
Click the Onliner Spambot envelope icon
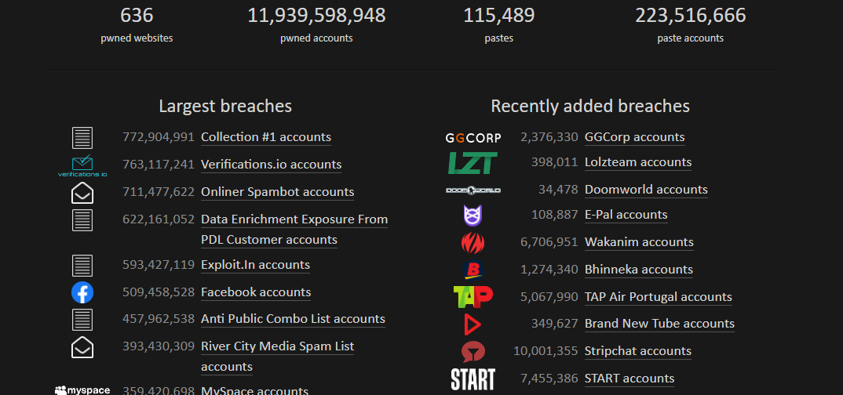coord(82,193)
